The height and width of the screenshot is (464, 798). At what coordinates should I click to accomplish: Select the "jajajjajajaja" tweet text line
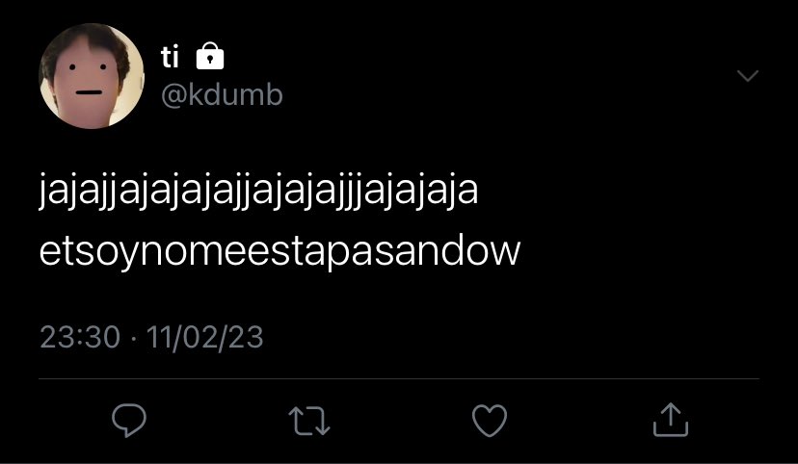coord(258,192)
